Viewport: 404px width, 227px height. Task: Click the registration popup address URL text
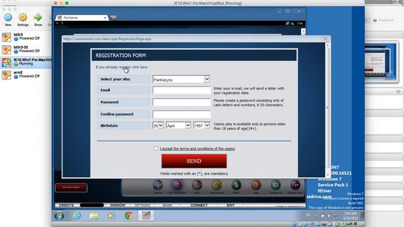pos(107,39)
